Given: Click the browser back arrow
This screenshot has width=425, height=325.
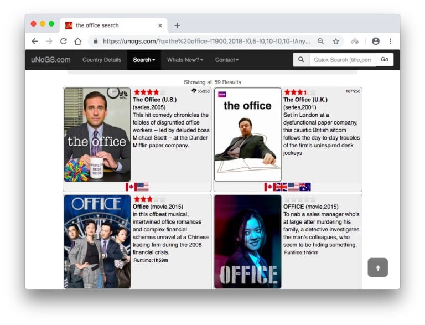Looking at the screenshot, I should pyautogui.click(x=35, y=42).
